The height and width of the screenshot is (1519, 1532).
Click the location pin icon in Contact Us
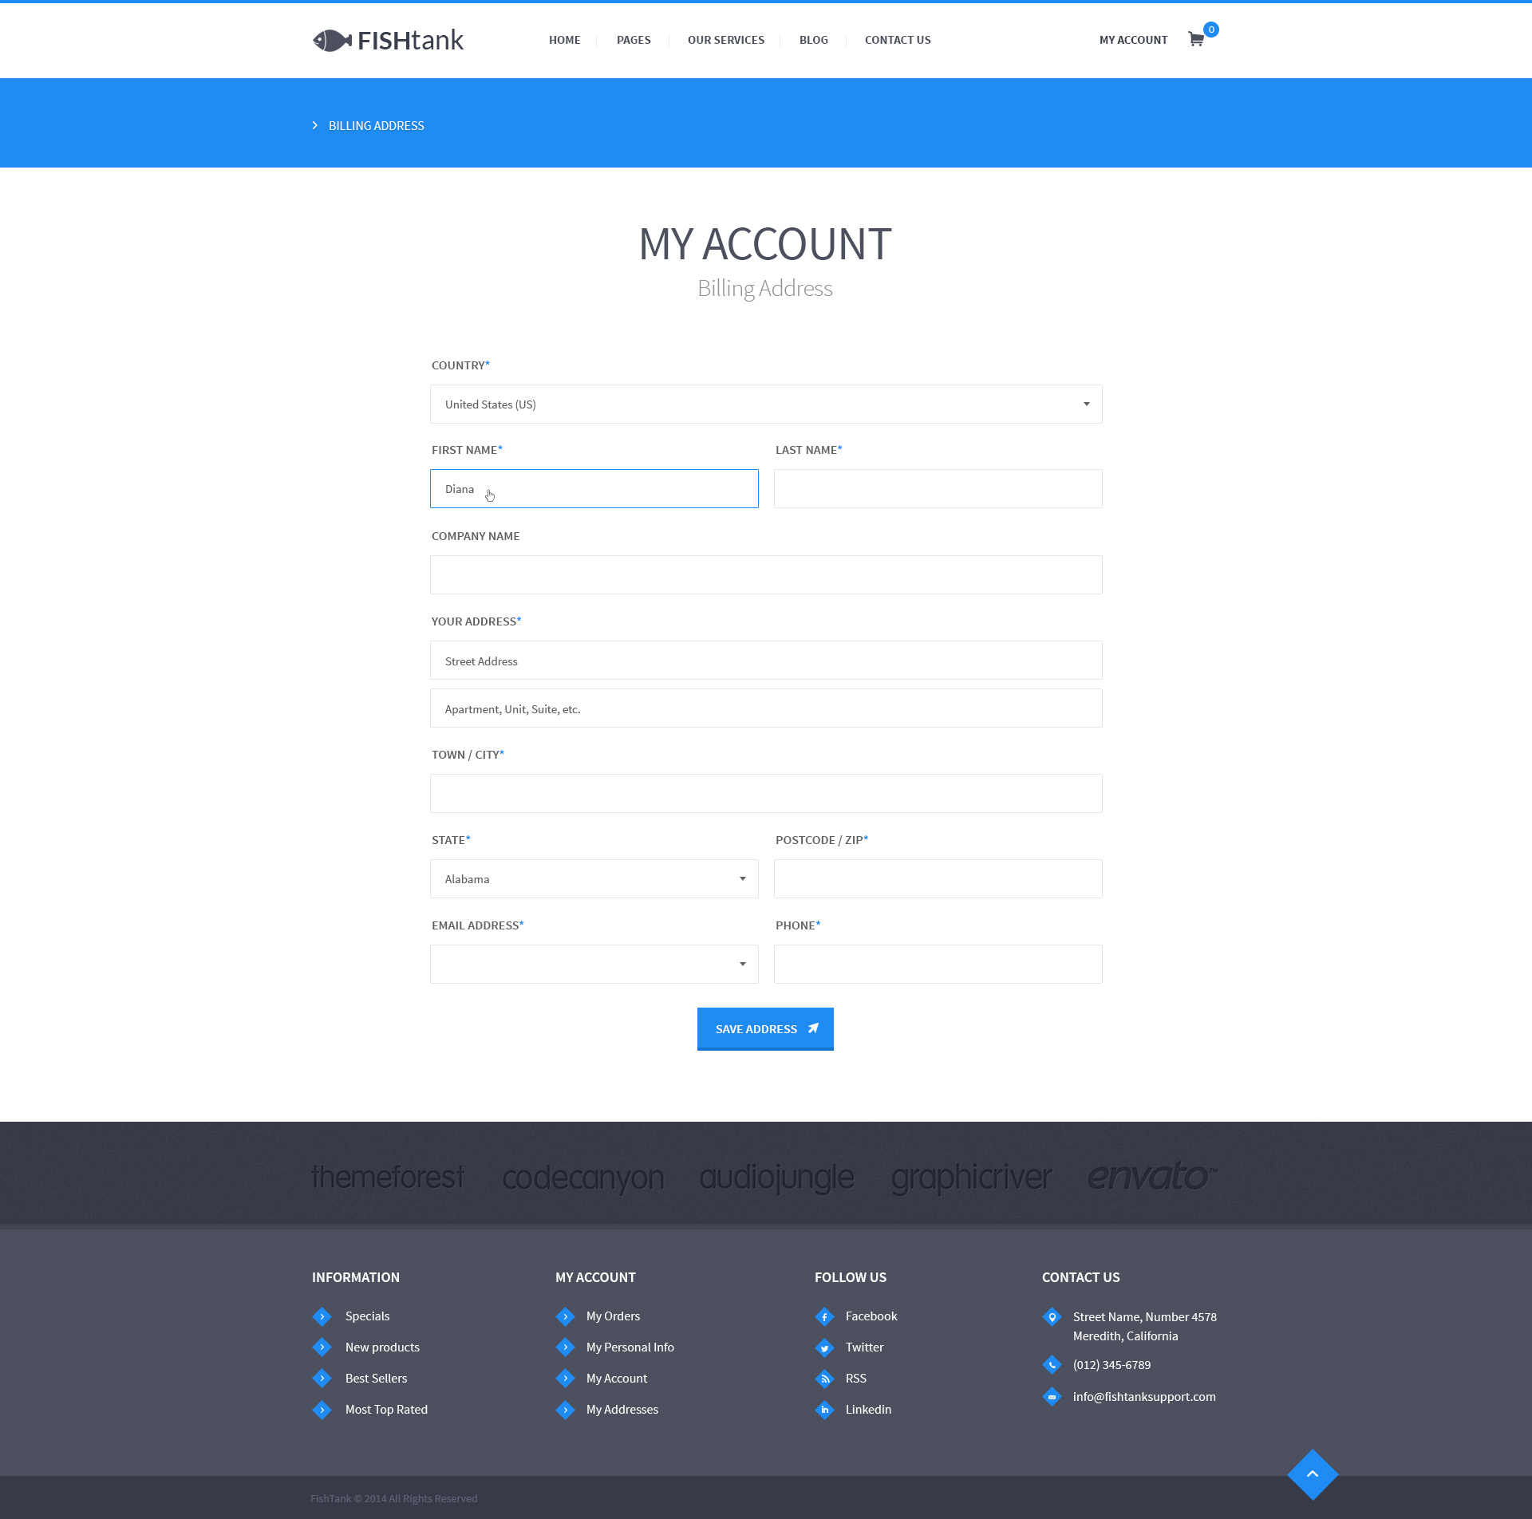(x=1052, y=1317)
